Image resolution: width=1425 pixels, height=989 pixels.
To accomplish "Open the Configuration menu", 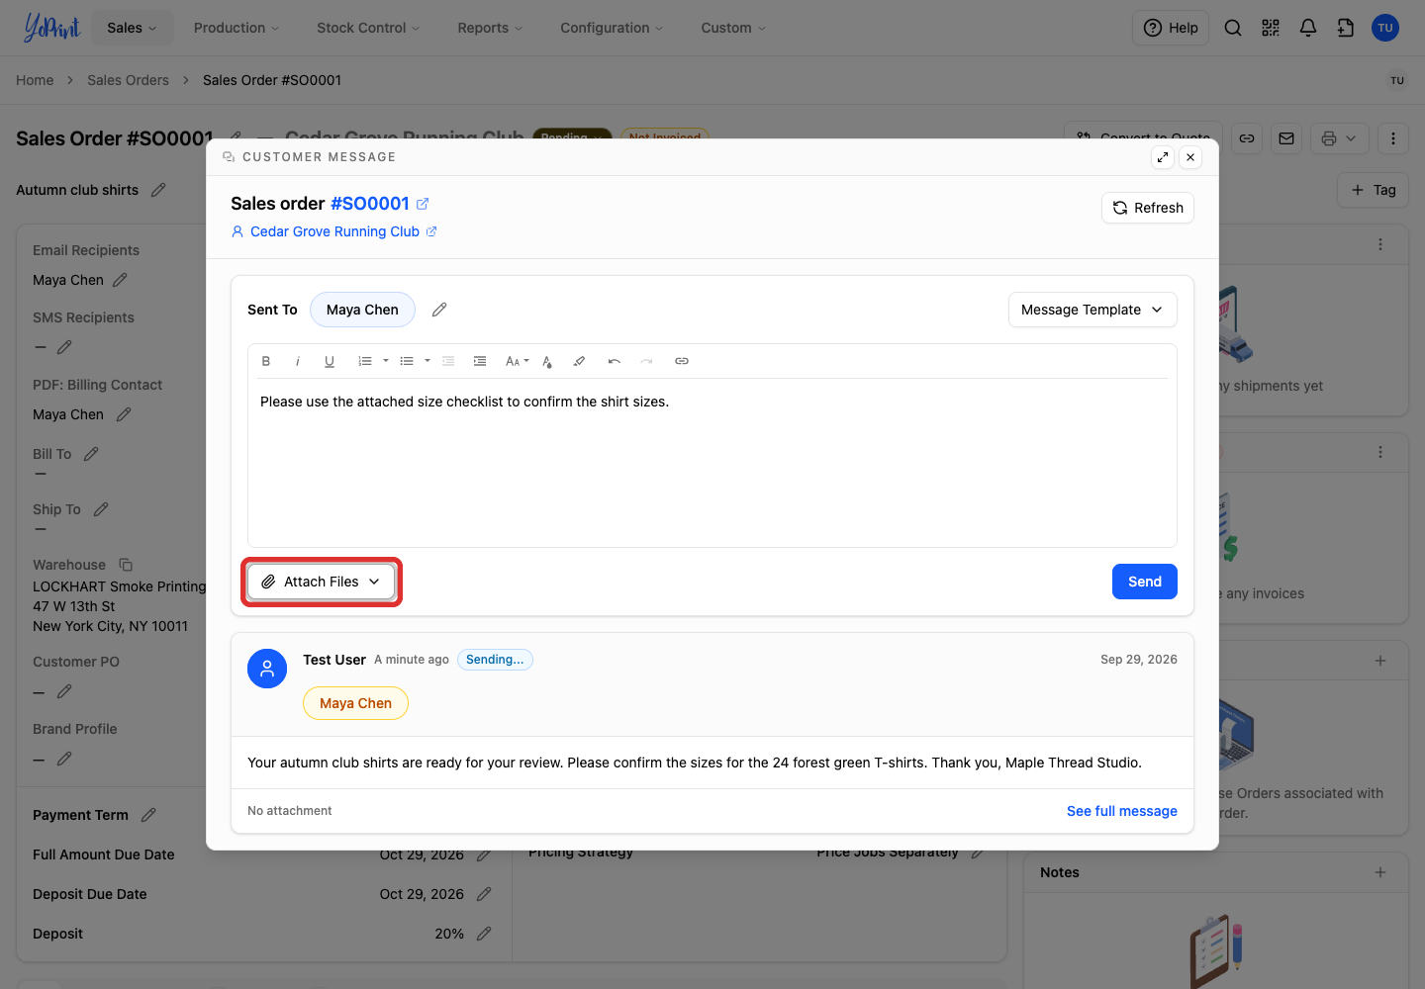I will [612, 28].
